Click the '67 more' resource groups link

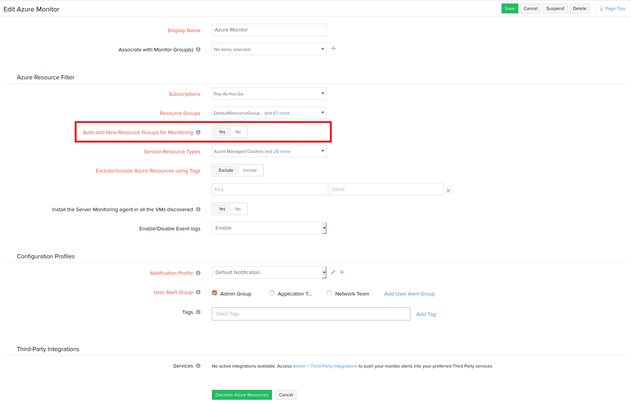(281, 113)
